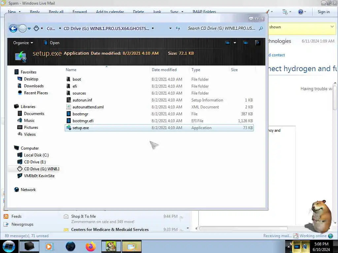Click the Explorer back arrow button
This screenshot has width=338, height=253.
pyautogui.click(x=13, y=28)
